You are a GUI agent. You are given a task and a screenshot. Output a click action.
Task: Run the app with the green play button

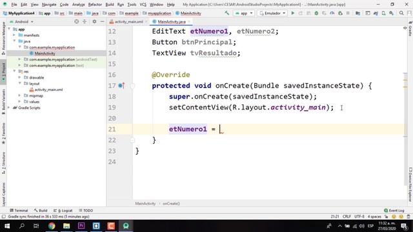click(x=292, y=13)
